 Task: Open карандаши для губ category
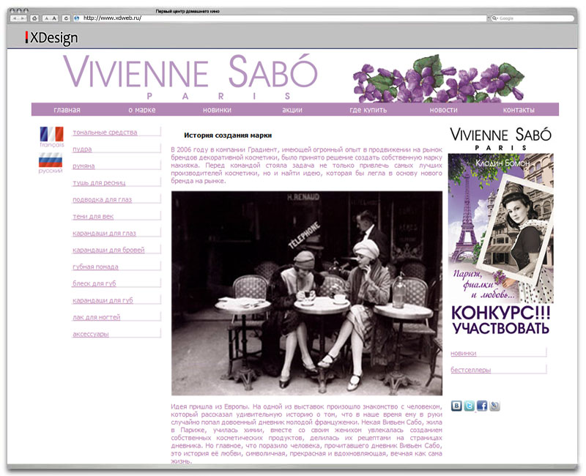(103, 300)
